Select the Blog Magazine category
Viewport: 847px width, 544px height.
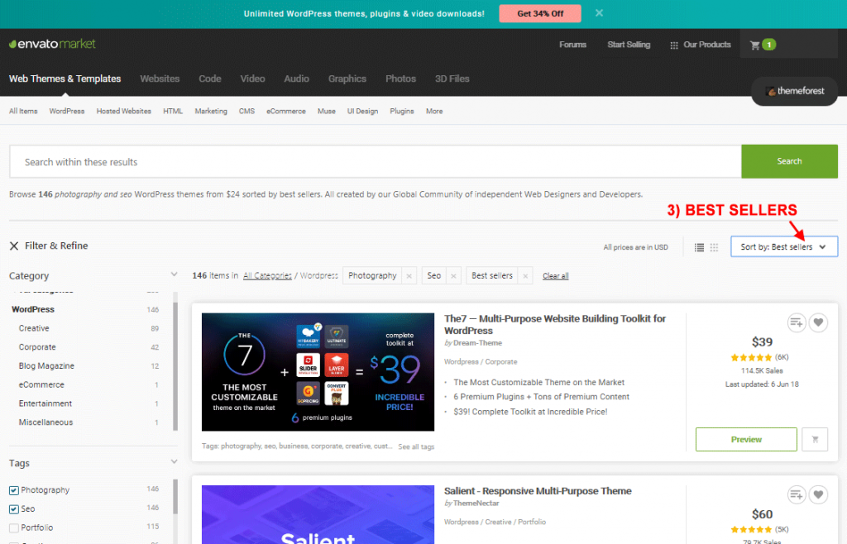pos(46,366)
